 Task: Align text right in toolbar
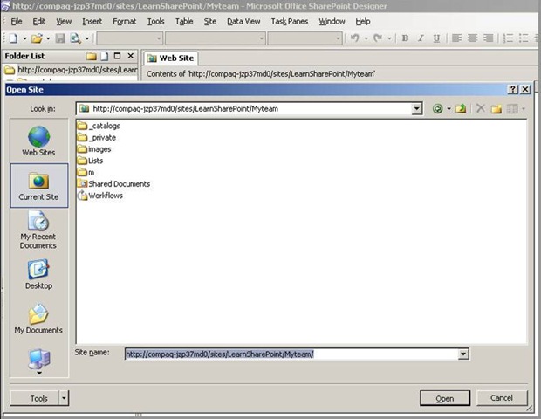[488, 38]
